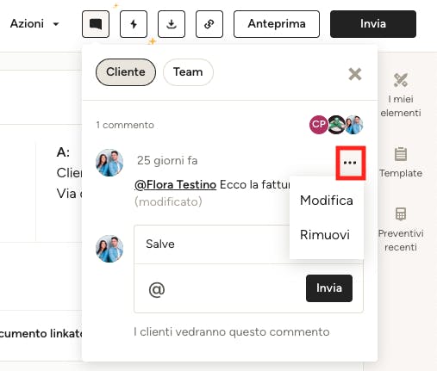Click the Anteprima button
The height and width of the screenshot is (371, 437).
click(277, 24)
